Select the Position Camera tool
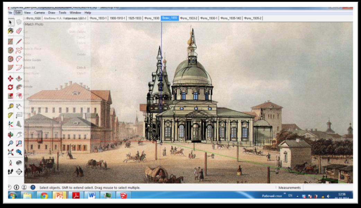Screen dimensions: 361x208 [x=11, y=163]
